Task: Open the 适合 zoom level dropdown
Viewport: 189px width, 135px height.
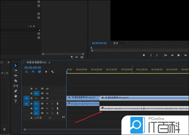Action: click(x=120, y=43)
